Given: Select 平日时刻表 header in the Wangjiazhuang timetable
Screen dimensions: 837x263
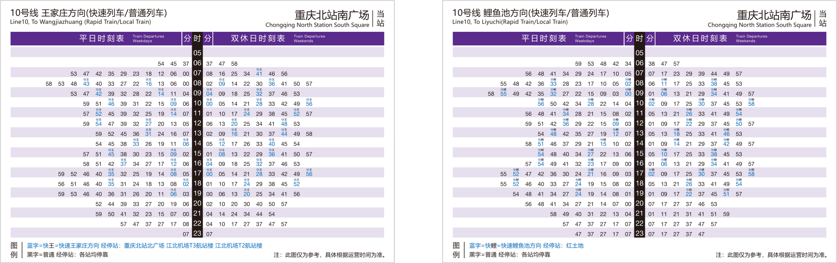Looking at the screenshot, I should coord(102,38).
